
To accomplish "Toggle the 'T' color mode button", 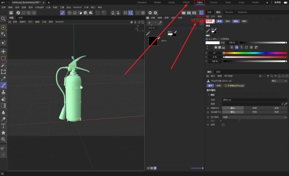I will click(242, 47).
